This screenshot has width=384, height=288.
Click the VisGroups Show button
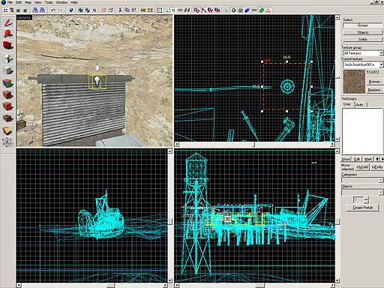tap(346, 159)
